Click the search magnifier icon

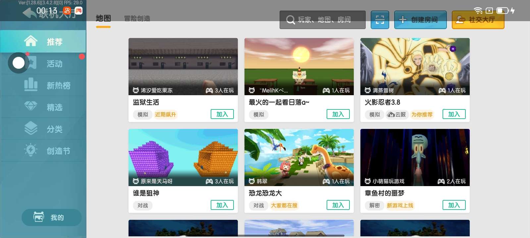291,20
